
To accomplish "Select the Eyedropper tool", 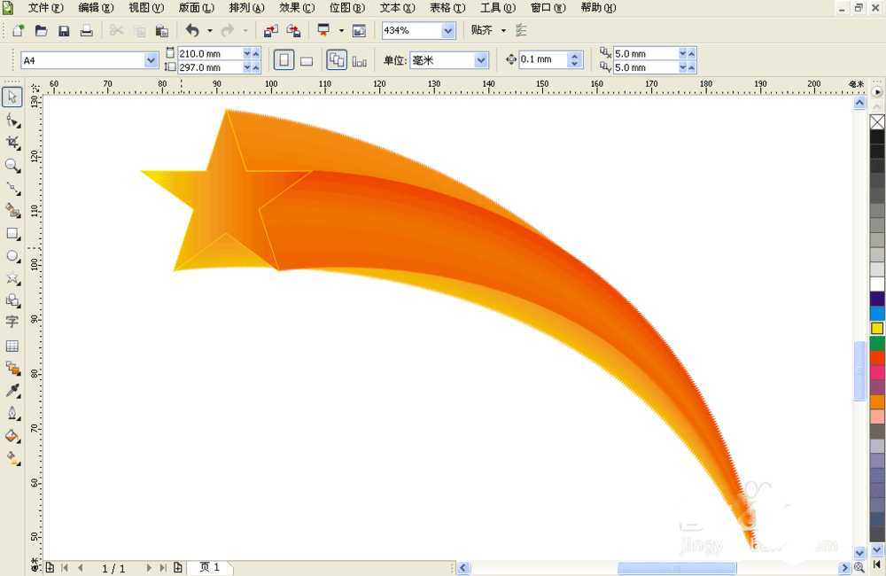I will tap(12, 391).
